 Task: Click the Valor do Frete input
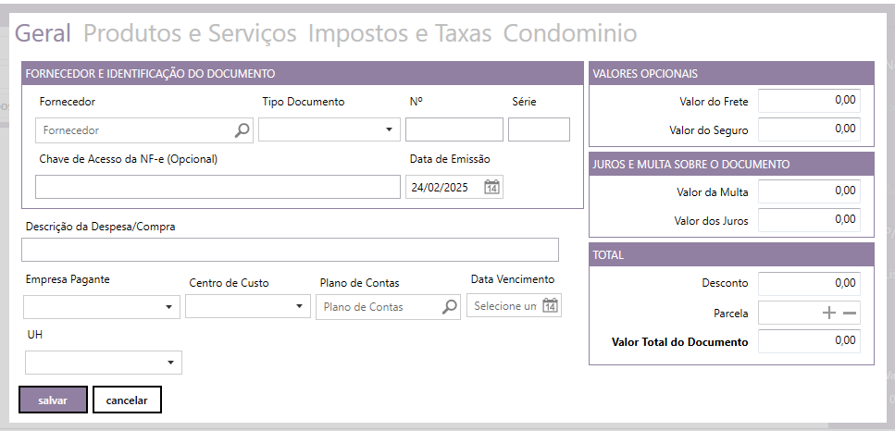[809, 102]
